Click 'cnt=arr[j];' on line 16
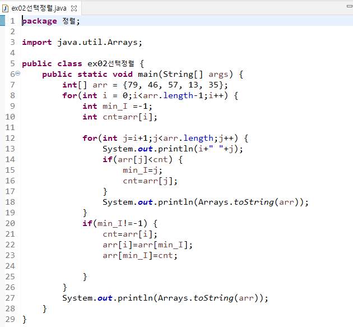Image resolution: width=353 pixels, height=327 pixels. (x=150, y=181)
